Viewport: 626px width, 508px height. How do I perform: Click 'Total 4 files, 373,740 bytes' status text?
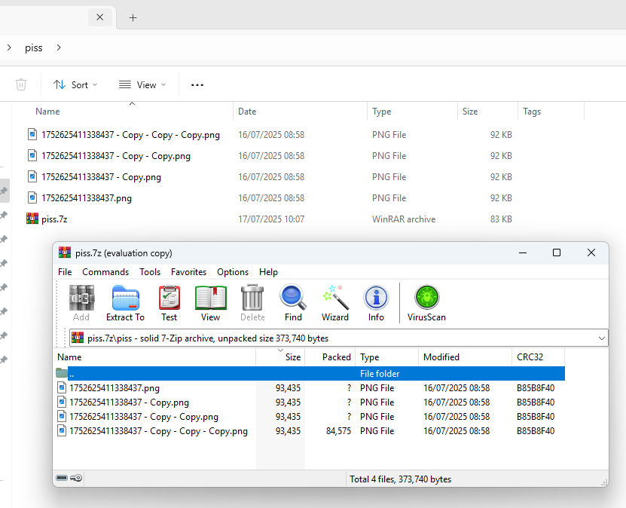[x=400, y=479]
